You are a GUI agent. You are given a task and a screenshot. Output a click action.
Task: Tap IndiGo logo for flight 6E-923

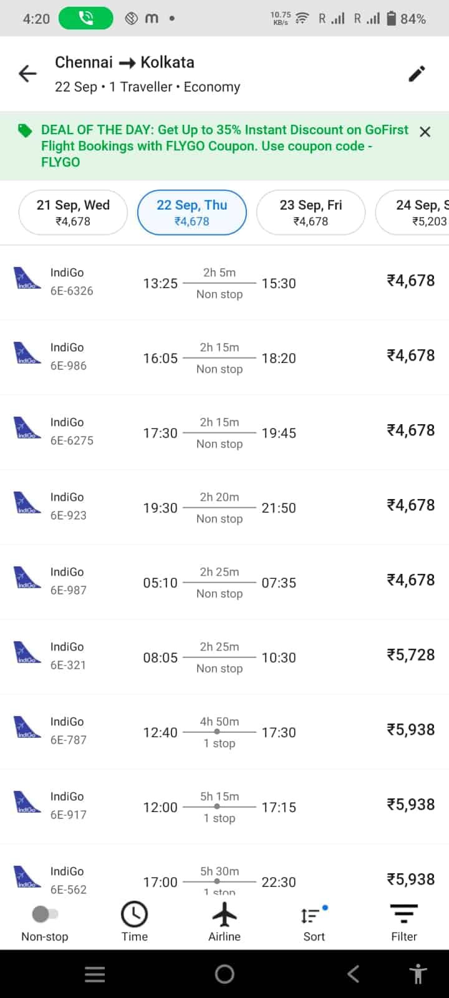[x=27, y=503]
